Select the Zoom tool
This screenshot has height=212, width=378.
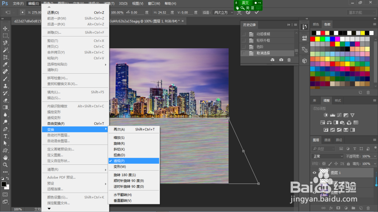(x=5, y=165)
